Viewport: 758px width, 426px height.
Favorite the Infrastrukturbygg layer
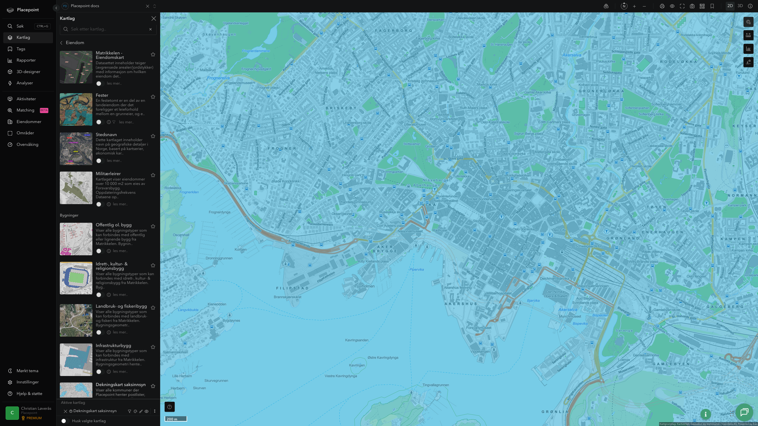click(153, 347)
